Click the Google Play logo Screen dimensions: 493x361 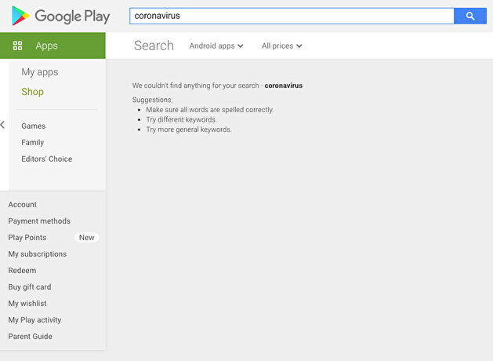click(x=60, y=16)
